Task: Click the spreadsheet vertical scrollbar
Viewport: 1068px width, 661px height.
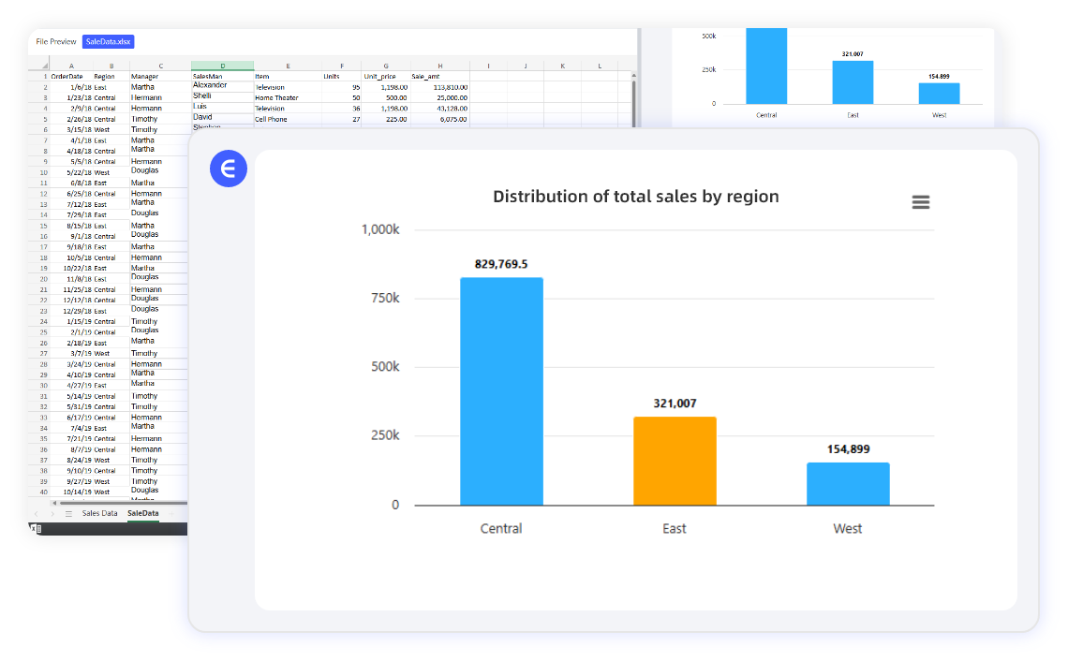Action: pos(633,94)
